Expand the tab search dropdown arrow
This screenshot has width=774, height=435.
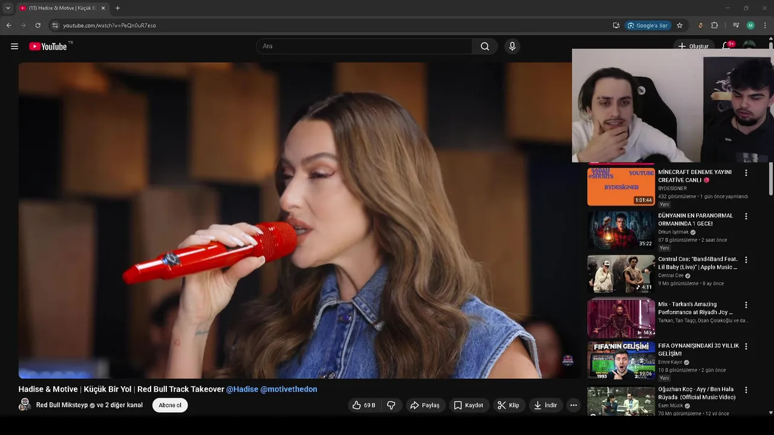coord(8,8)
